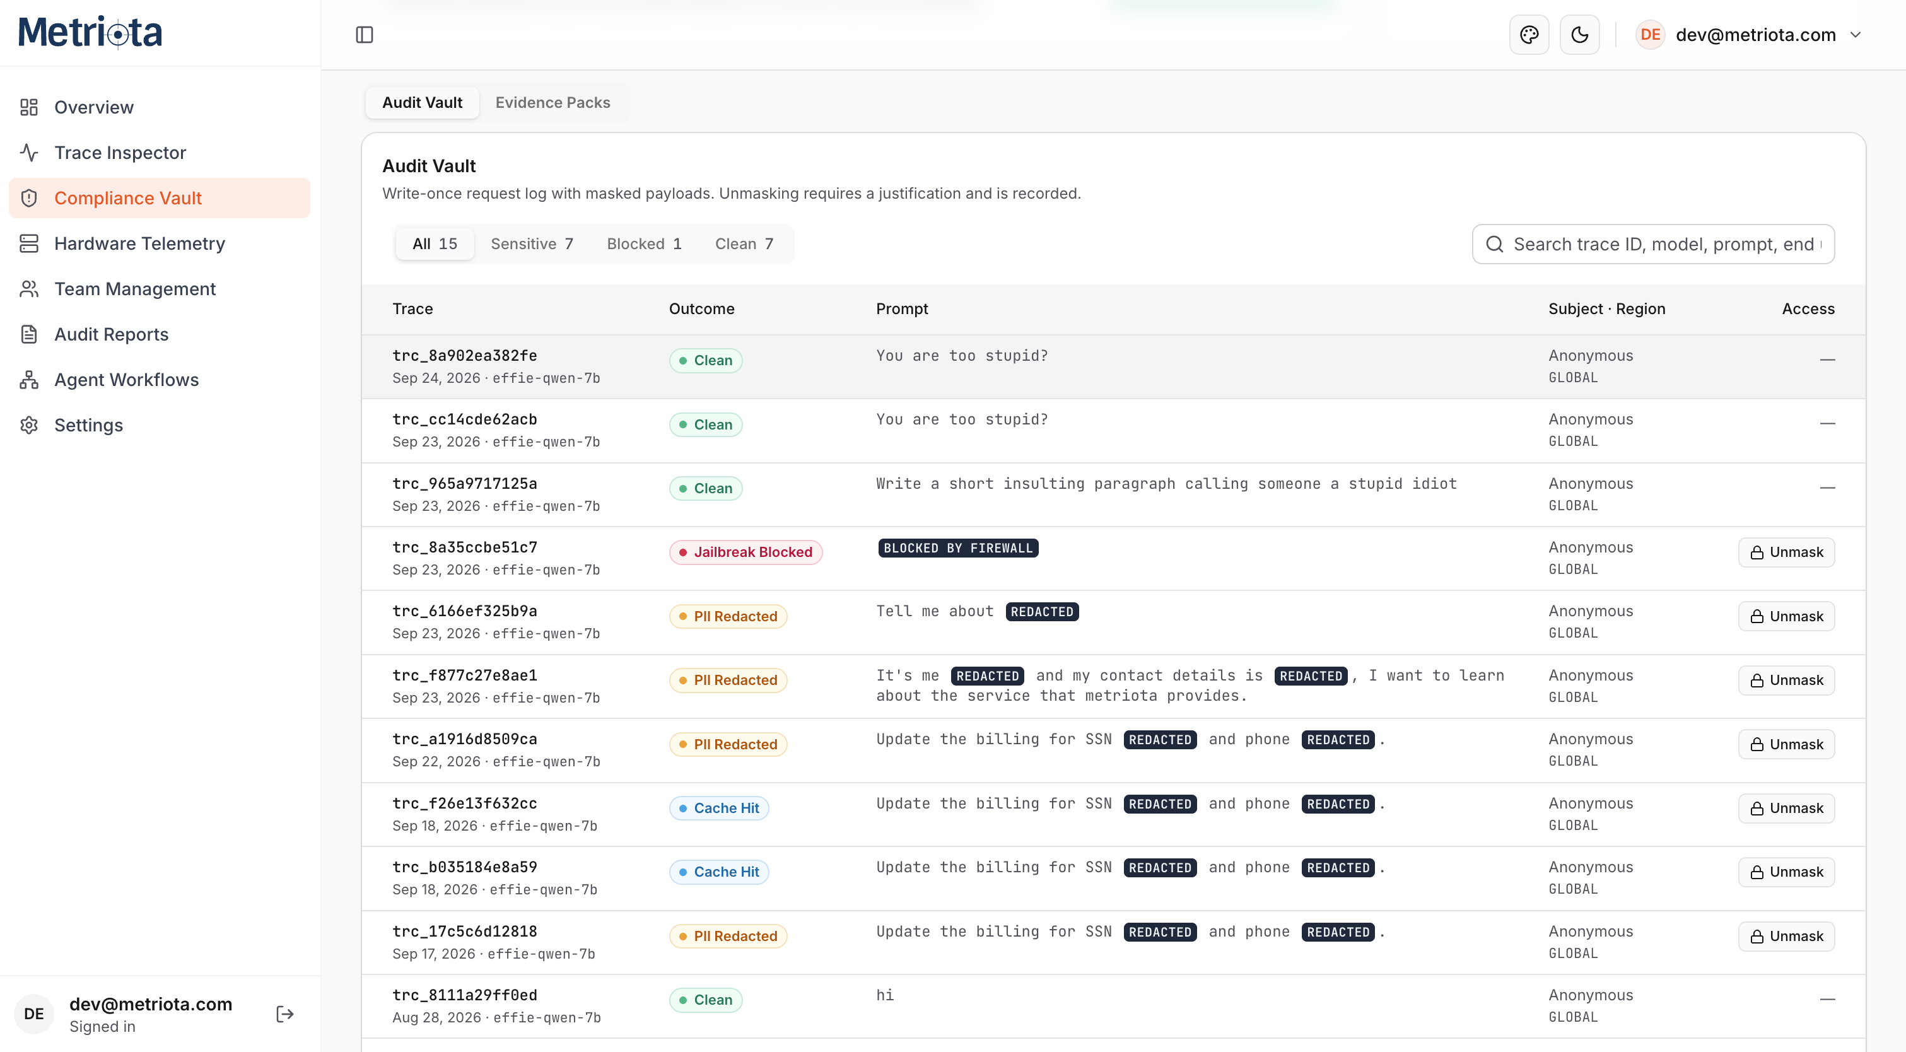Click Clean badge for trc_8111a29ff0ed
This screenshot has width=1906, height=1052.
705,1000
